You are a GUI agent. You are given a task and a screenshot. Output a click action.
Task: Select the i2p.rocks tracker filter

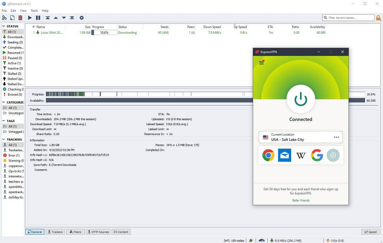[13, 171]
